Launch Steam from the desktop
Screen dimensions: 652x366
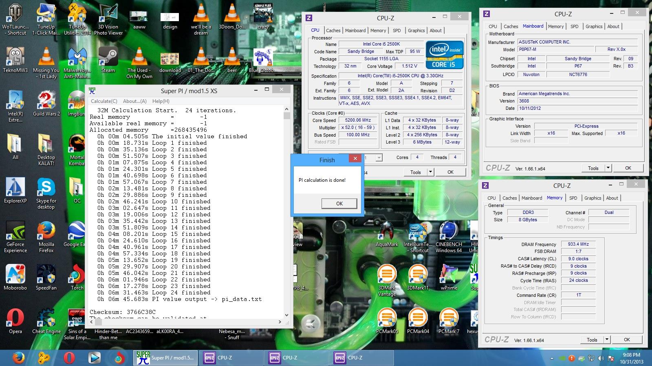(108, 60)
